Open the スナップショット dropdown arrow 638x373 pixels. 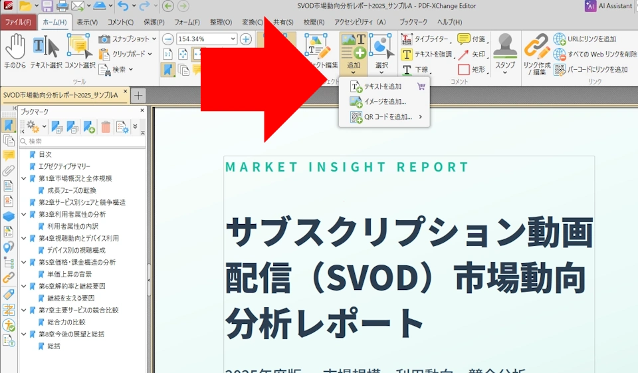pyautogui.click(x=154, y=39)
